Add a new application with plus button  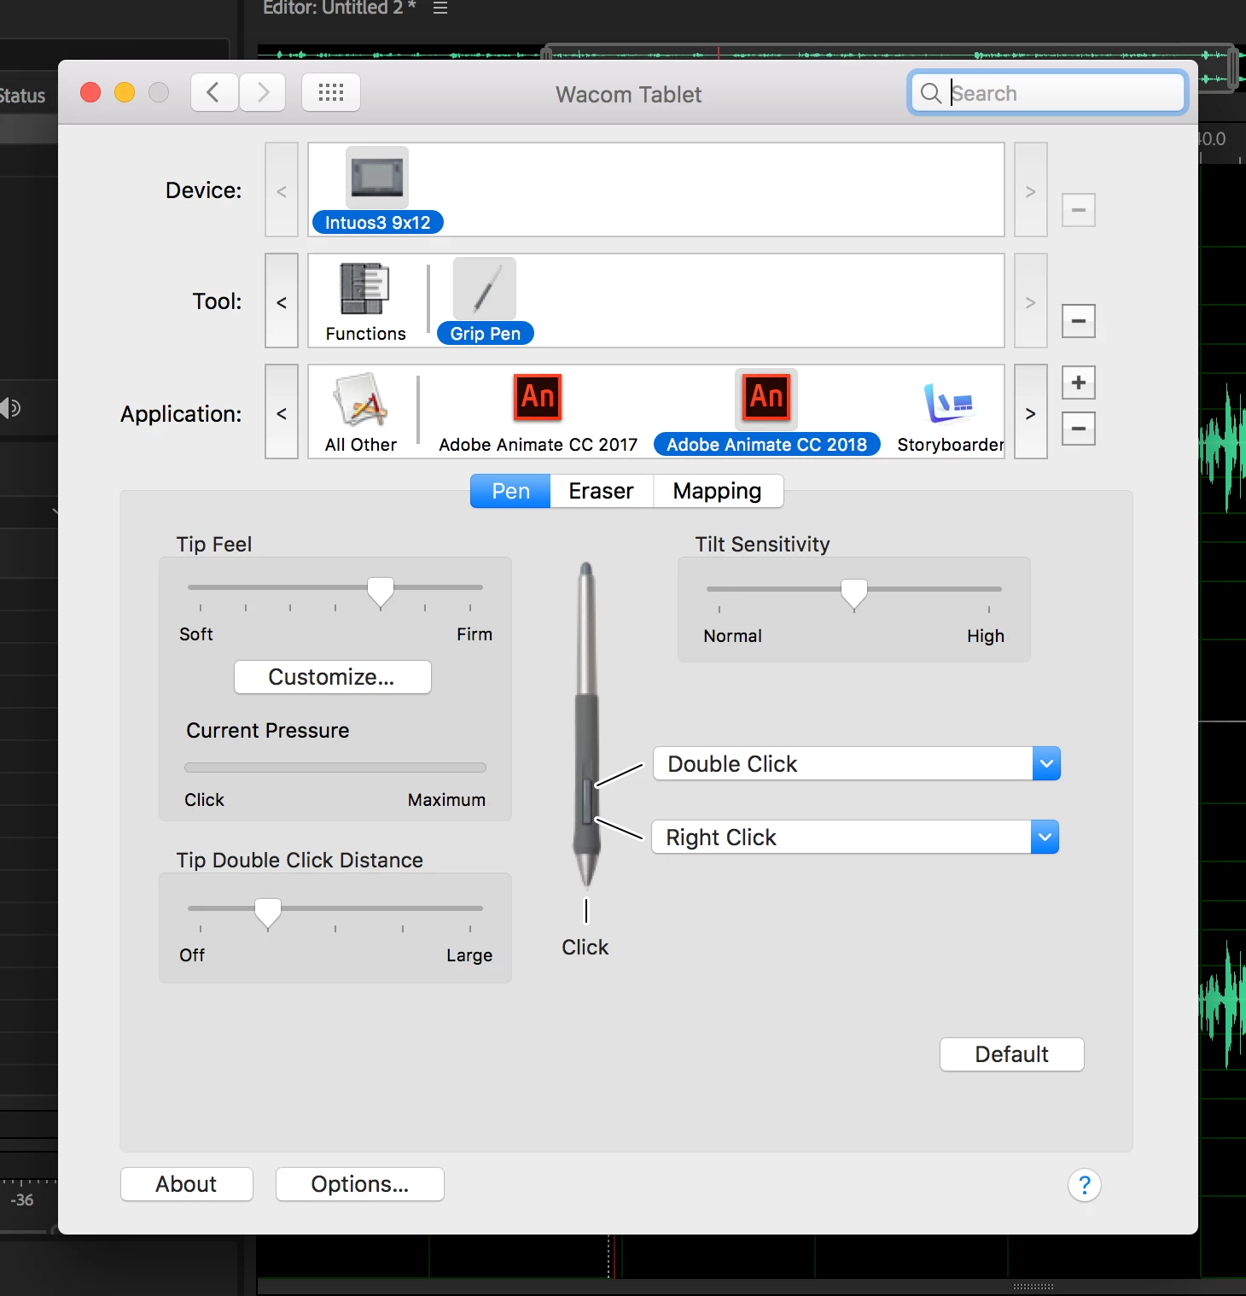(x=1078, y=382)
